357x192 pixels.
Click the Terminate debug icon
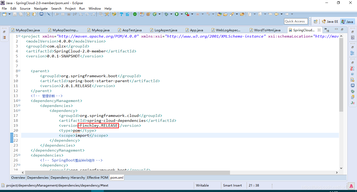[69, 14]
